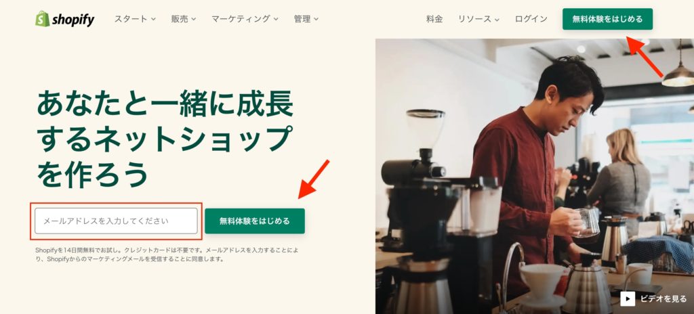
Task: Open the マーケティング dropdown menu
Action: 245,19
